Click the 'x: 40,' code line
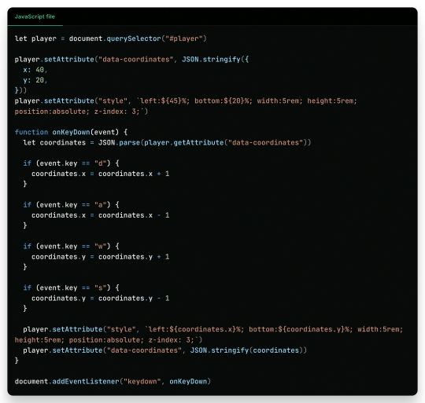This screenshot has width=425, height=403. pos(35,70)
